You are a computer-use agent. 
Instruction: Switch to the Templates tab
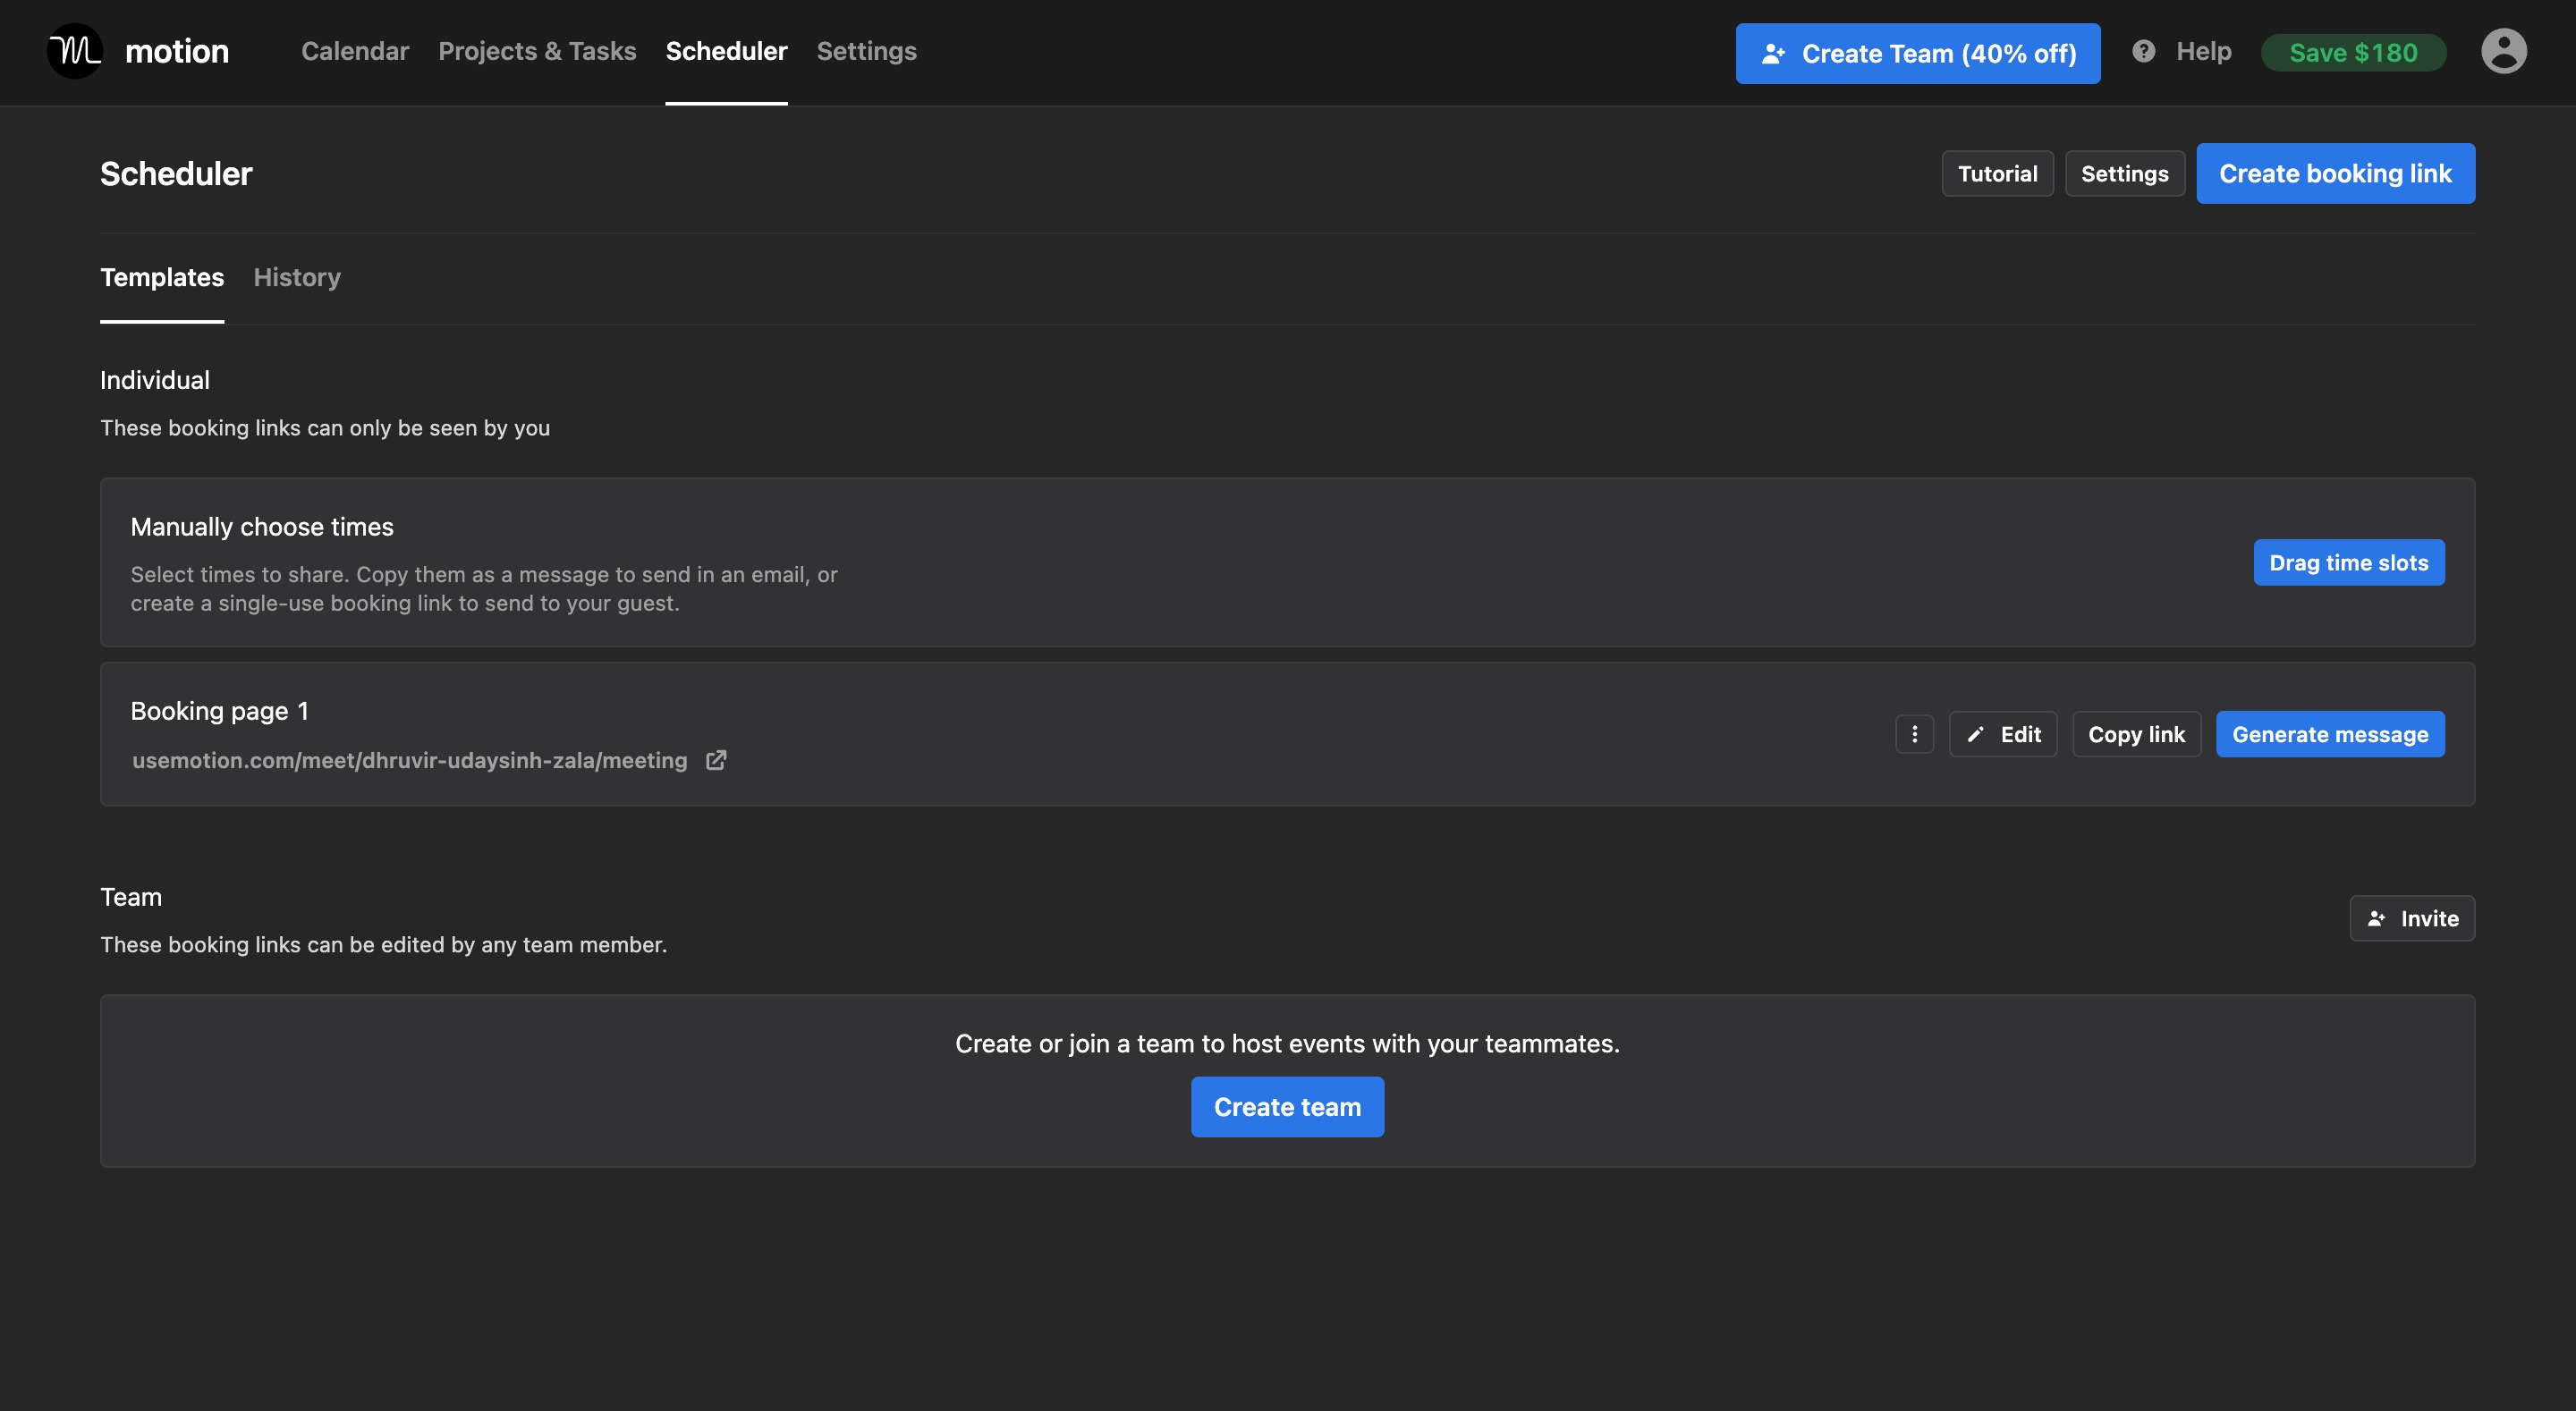click(162, 277)
